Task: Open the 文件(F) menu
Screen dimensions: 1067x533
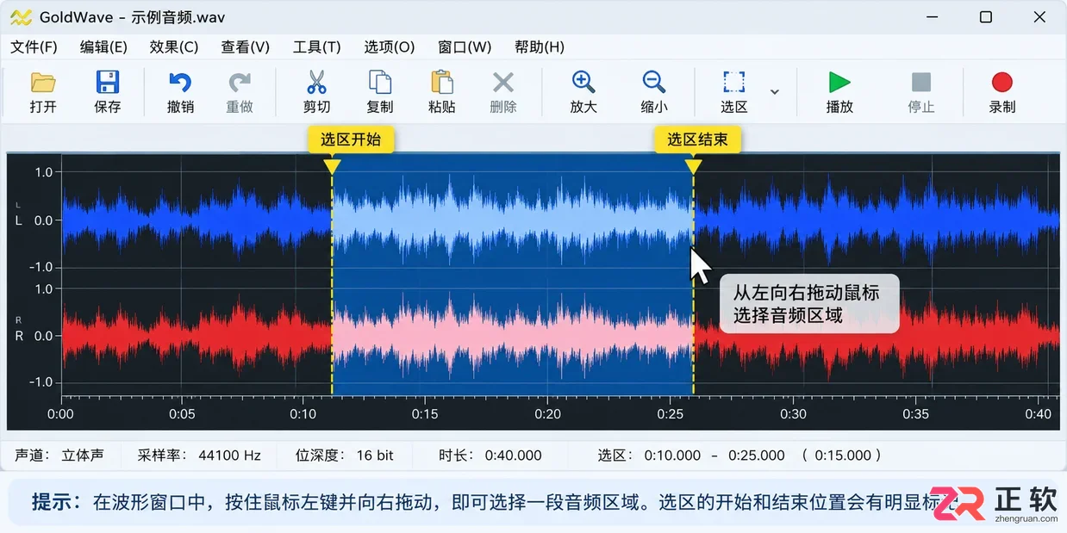Action: pos(34,47)
